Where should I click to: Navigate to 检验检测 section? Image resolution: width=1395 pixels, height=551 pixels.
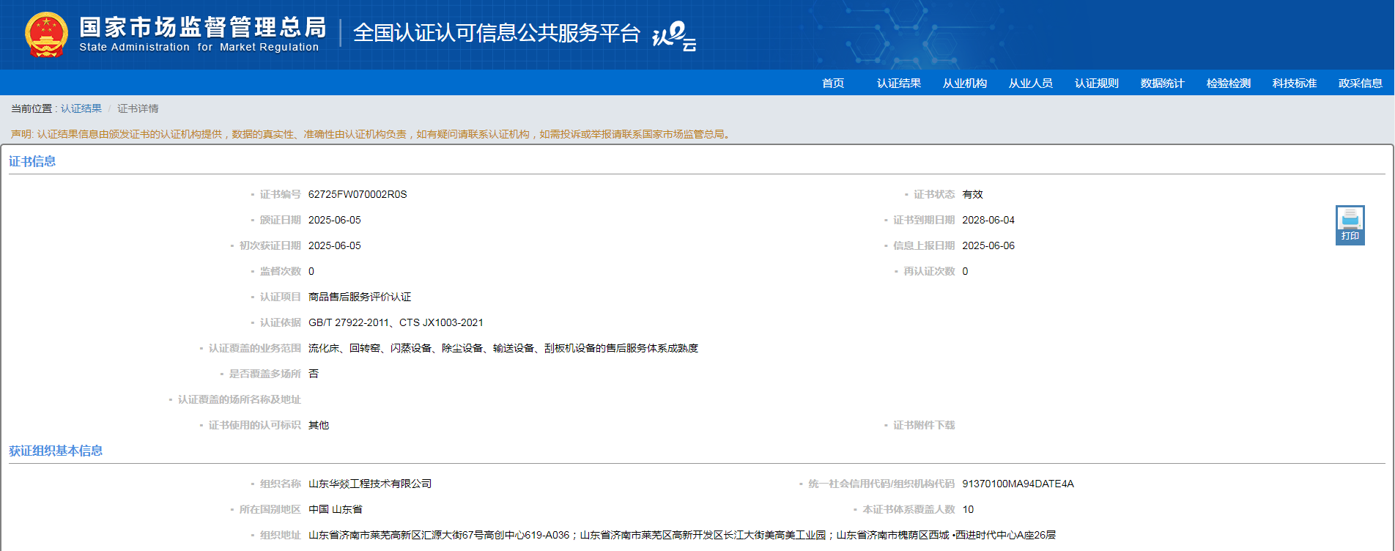1229,83
